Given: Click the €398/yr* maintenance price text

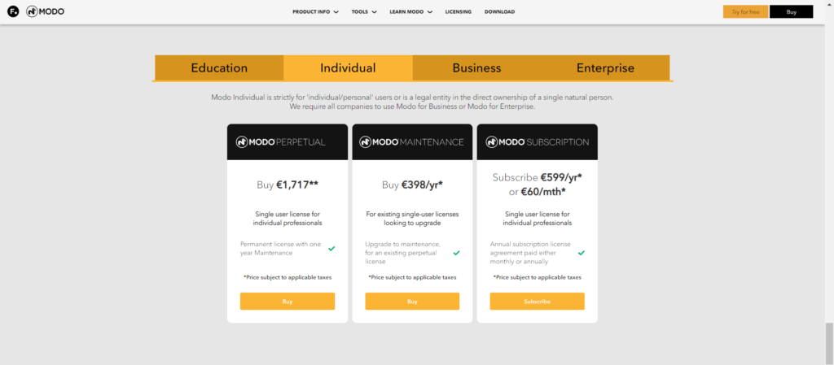Looking at the screenshot, I should (x=422, y=185).
